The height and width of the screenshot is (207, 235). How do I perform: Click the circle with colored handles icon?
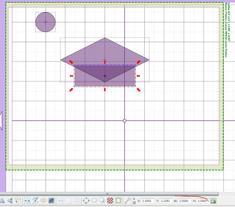pyautogui.click(x=86, y=200)
